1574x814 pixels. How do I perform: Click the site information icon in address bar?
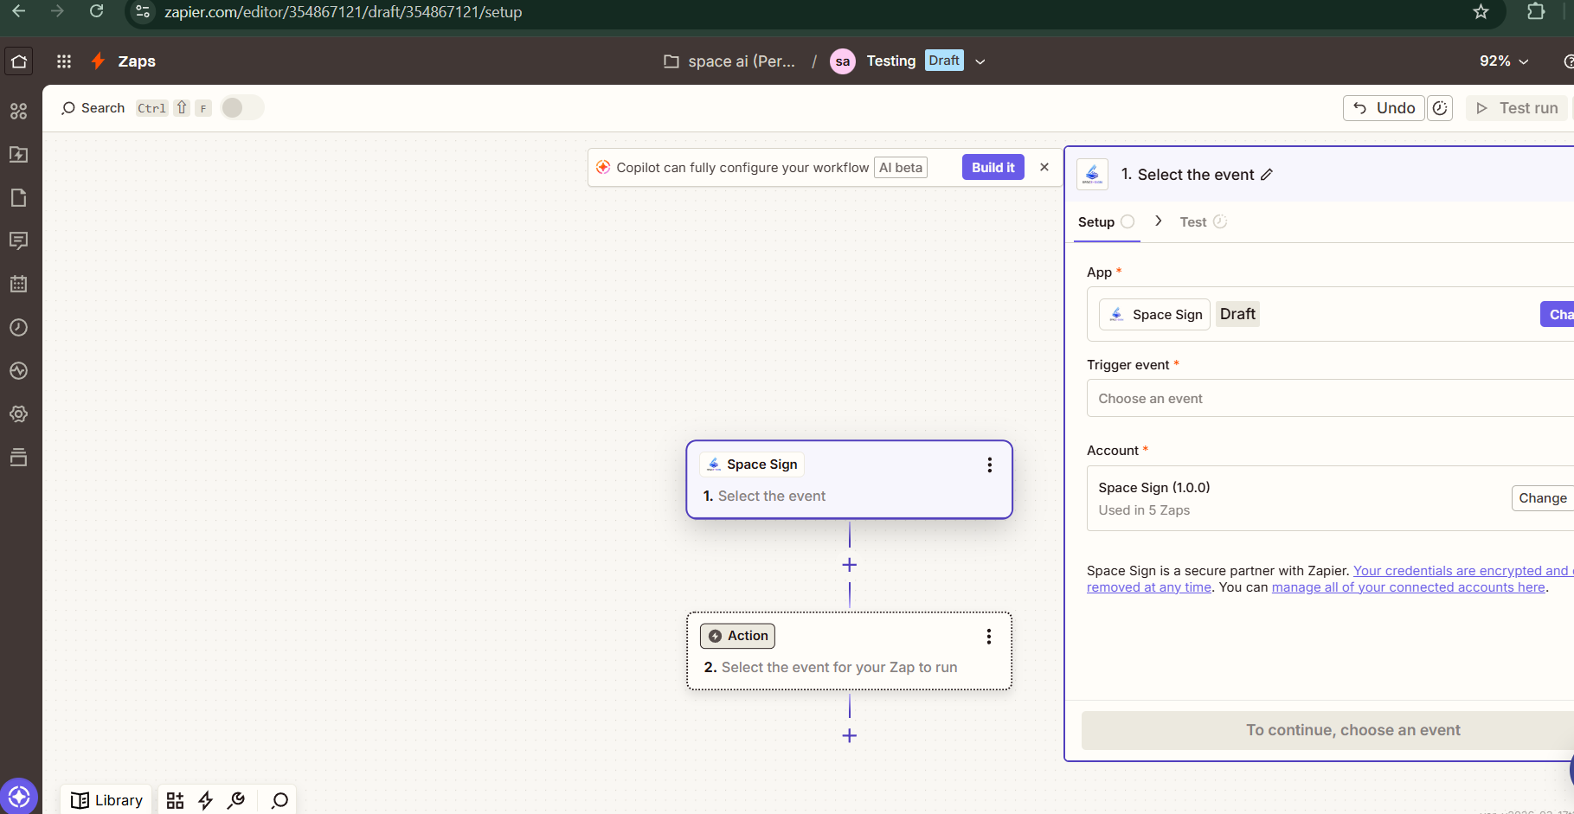(x=144, y=12)
